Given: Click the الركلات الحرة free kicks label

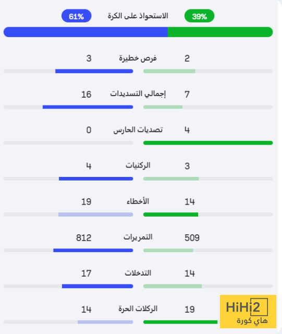Looking at the screenshot, I should click(x=138, y=308).
